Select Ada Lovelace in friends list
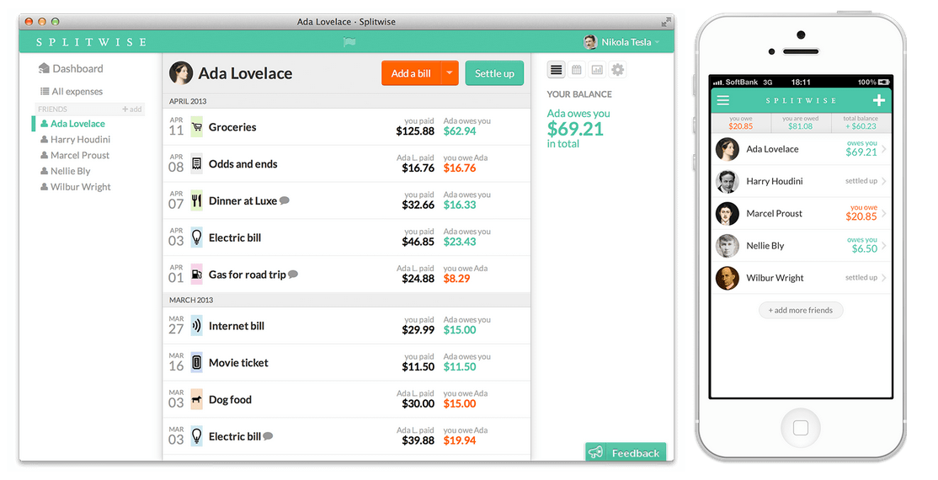 [x=72, y=123]
